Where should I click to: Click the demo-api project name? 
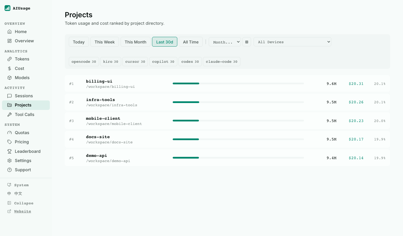click(x=96, y=155)
